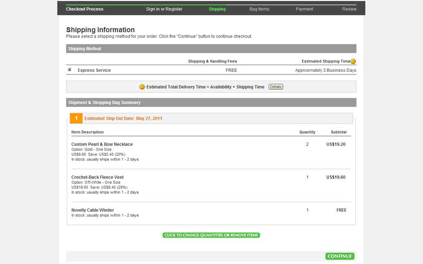Screen dimensions: 423x264
Task: Click the Shipment & Shopping Bag Summary header
Action: pyautogui.click(x=104, y=102)
